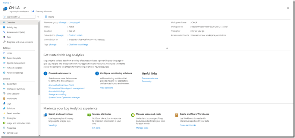The height and width of the screenshot is (138, 295).
Task: Click the search box in the sidebar
Action: click(x=19, y=17)
